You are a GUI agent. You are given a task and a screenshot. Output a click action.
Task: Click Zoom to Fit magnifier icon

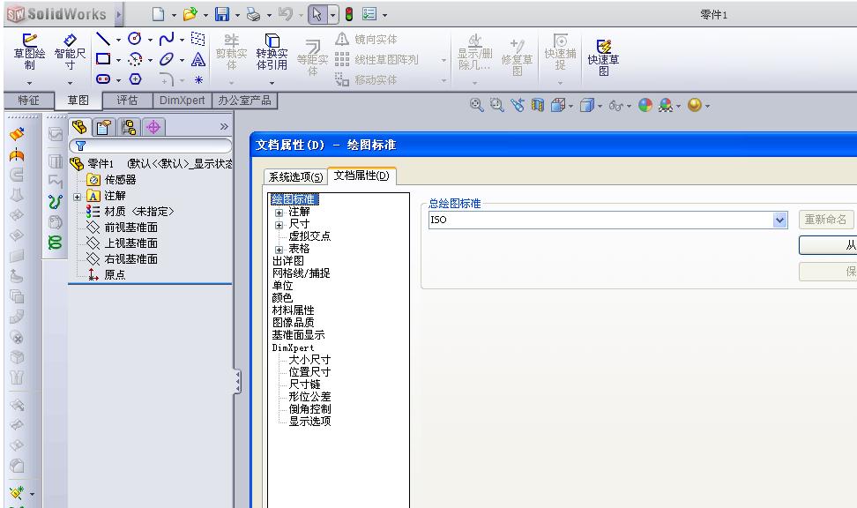click(477, 105)
